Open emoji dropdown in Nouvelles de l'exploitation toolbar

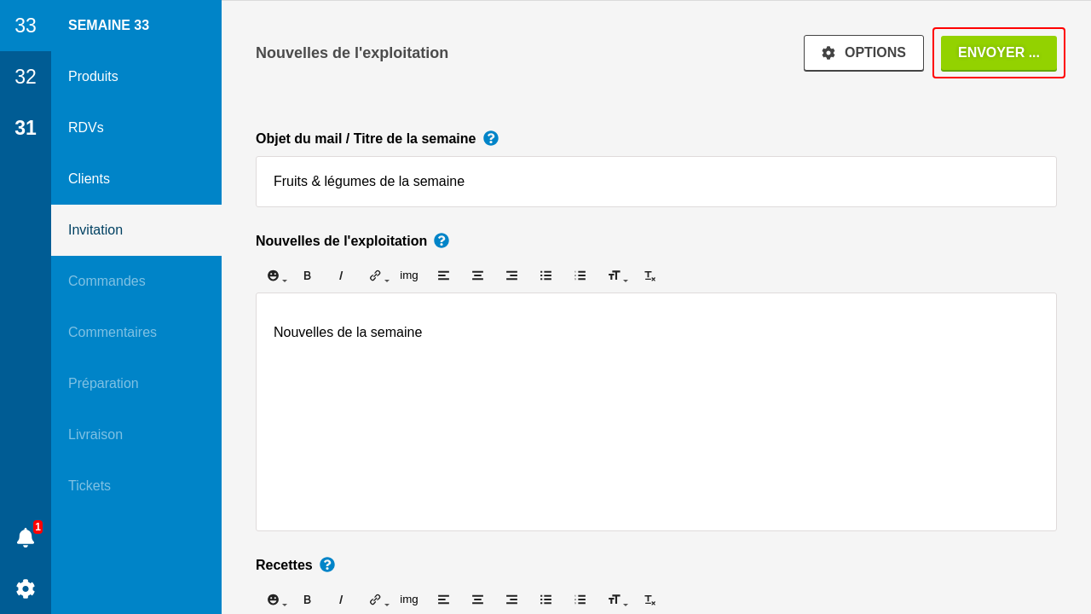point(275,275)
